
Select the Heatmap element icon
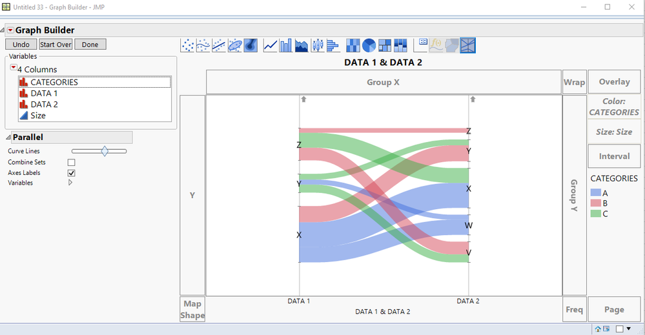(x=353, y=45)
